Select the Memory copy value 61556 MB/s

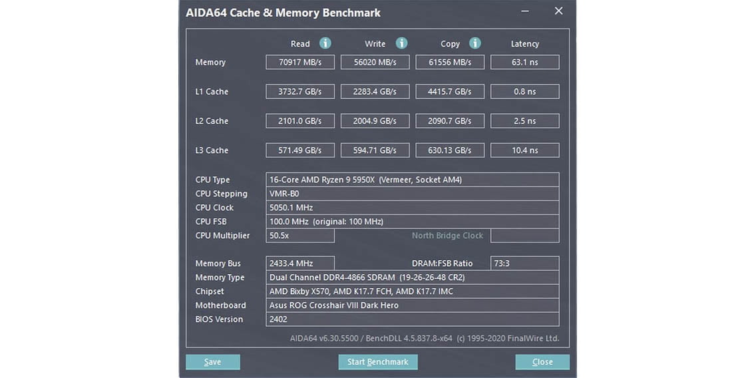[x=450, y=62]
